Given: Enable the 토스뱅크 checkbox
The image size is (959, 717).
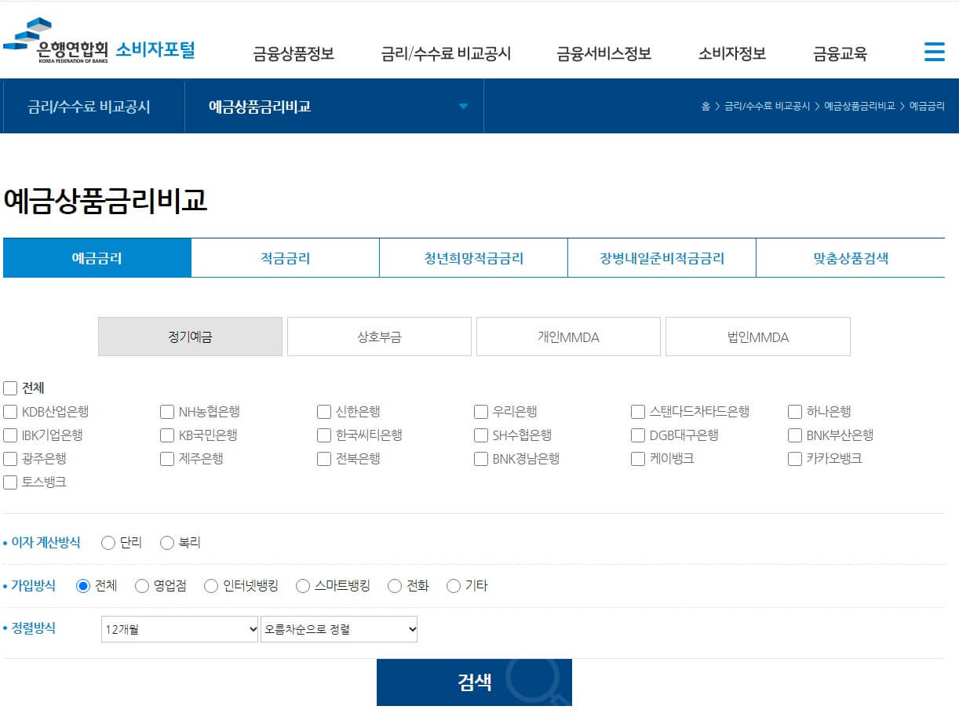Looking at the screenshot, I should [10, 482].
